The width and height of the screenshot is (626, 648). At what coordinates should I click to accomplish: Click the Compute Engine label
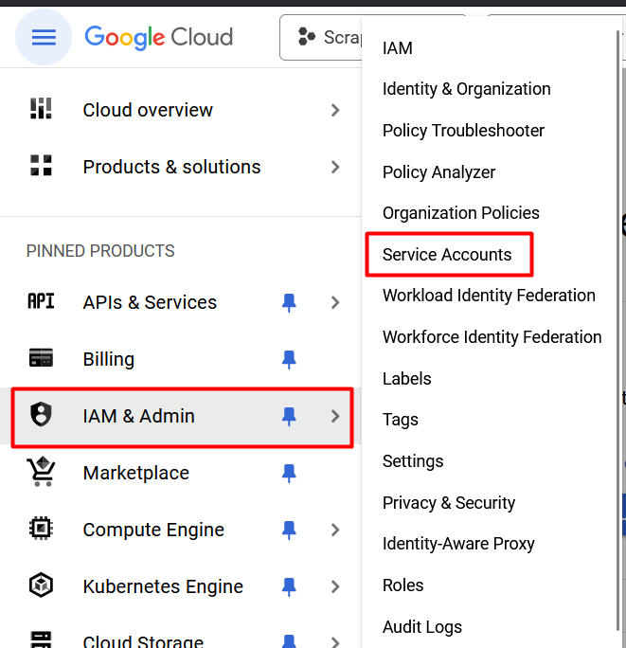click(153, 530)
